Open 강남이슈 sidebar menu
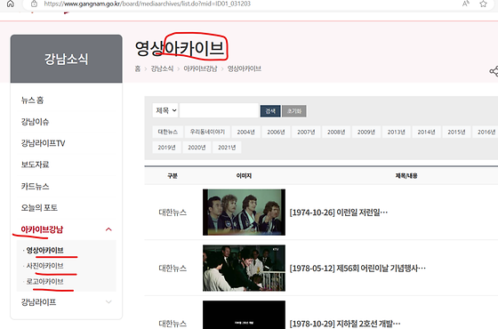 point(35,122)
